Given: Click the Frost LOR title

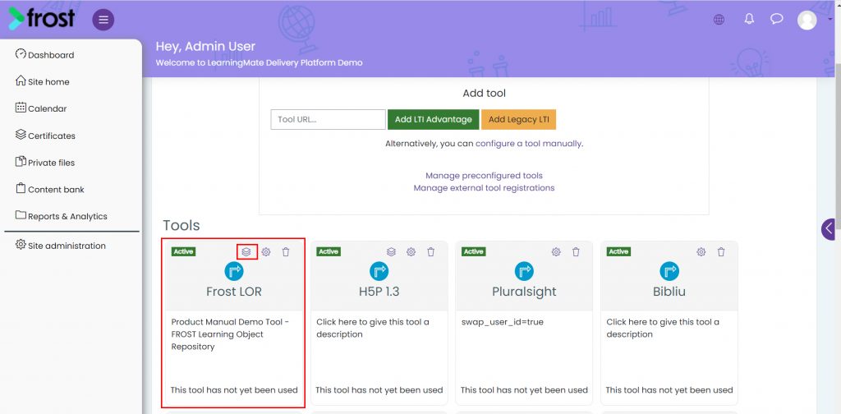Looking at the screenshot, I should 234,292.
